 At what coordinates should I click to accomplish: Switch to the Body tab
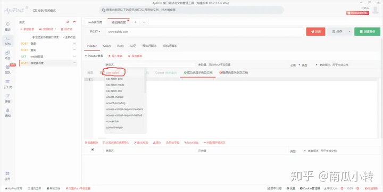point(120,46)
